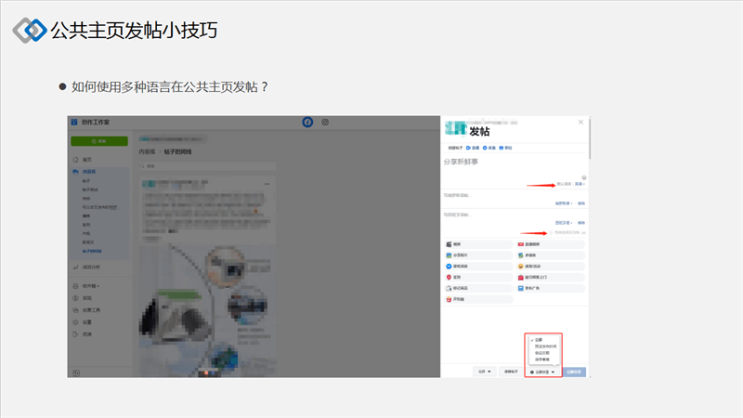
Task: Close the 发帖 post composer panel
Action: pyautogui.click(x=580, y=123)
